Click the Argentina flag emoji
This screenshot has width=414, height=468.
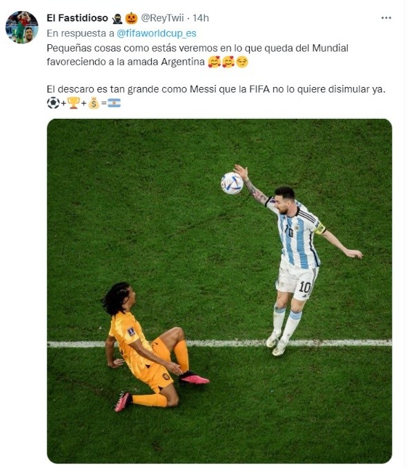(x=114, y=104)
